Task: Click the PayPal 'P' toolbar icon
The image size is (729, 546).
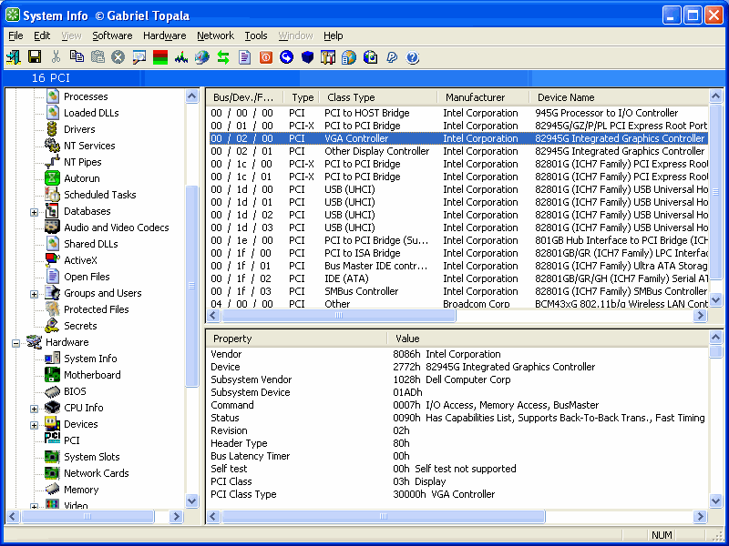Action: click(x=392, y=57)
